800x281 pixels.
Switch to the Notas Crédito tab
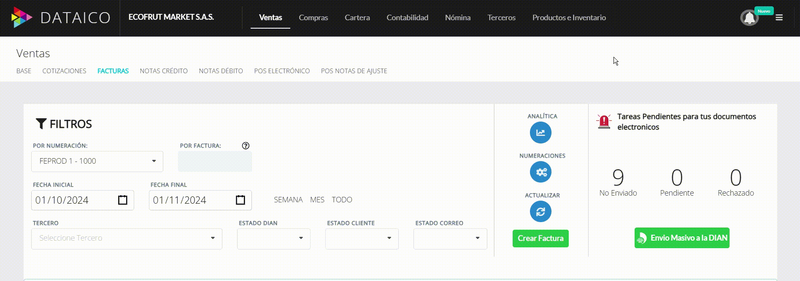tap(164, 71)
